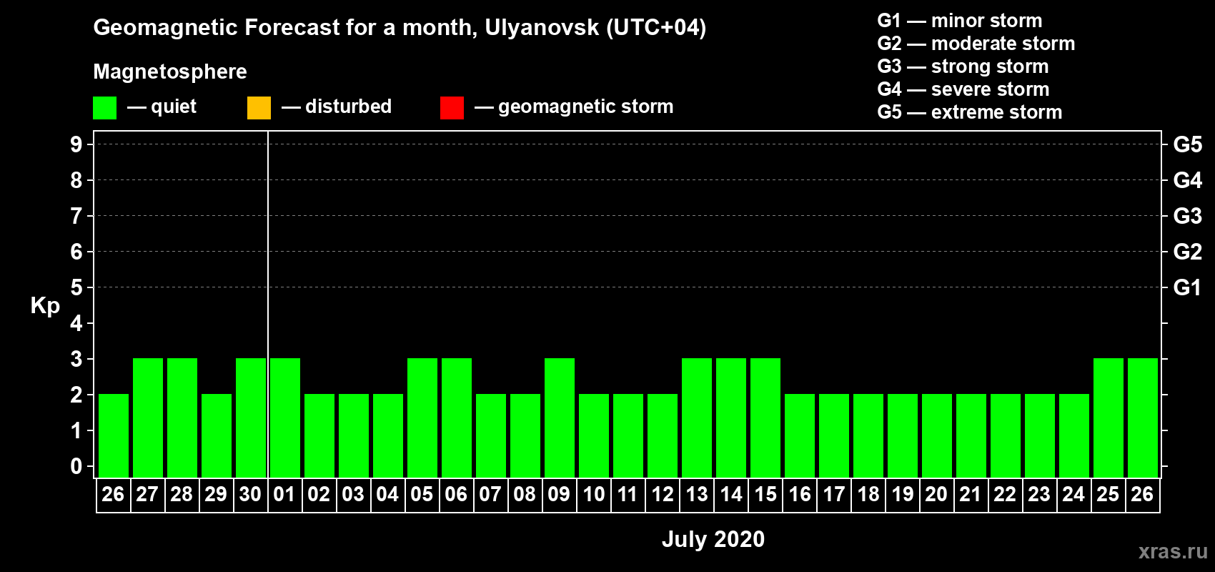Click the bar for July 05
The width and height of the screenshot is (1215, 572).
(422, 418)
